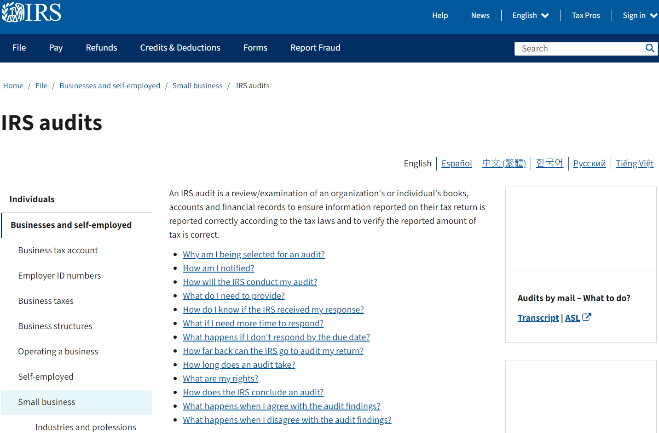This screenshot has height=433, width=659.
Task: Switch page language to 한국어
Action: click(549, 163)
